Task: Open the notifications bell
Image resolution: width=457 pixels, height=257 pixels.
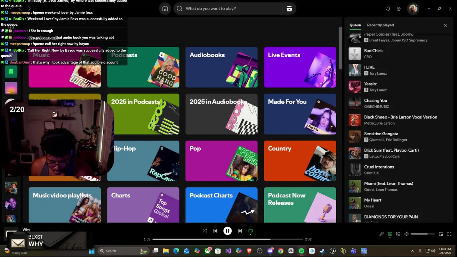Action: [x=388, y=9]
